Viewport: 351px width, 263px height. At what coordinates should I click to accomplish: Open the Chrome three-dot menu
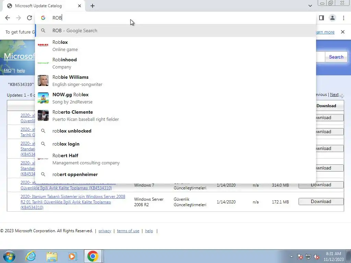(x=343, y=18)
